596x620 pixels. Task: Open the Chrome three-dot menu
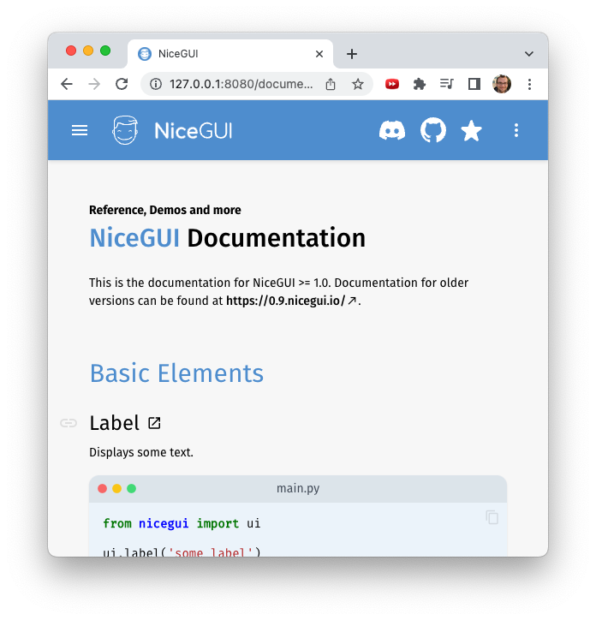point(529,84)
